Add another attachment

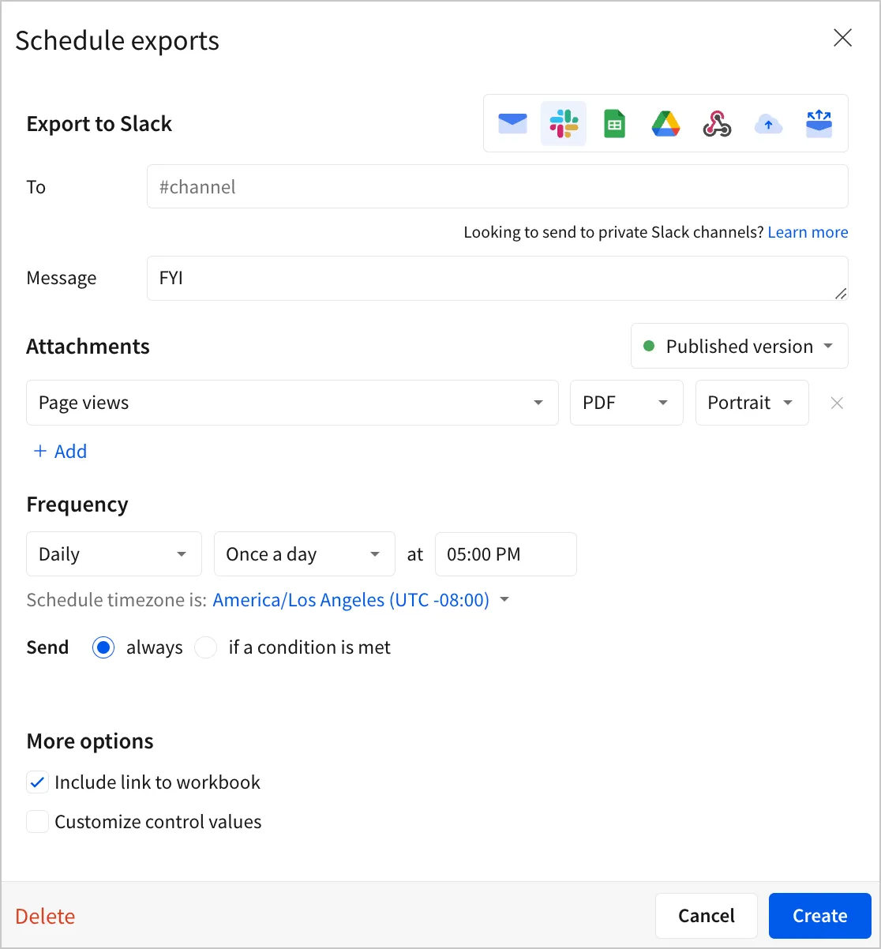tap(60, 452)
